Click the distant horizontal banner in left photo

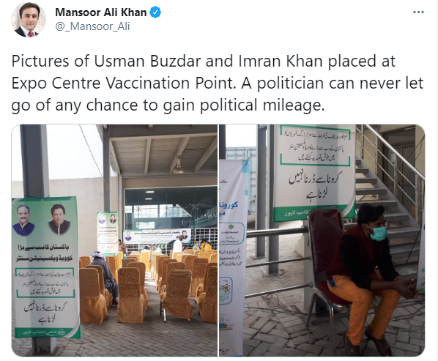pos(157,237)
